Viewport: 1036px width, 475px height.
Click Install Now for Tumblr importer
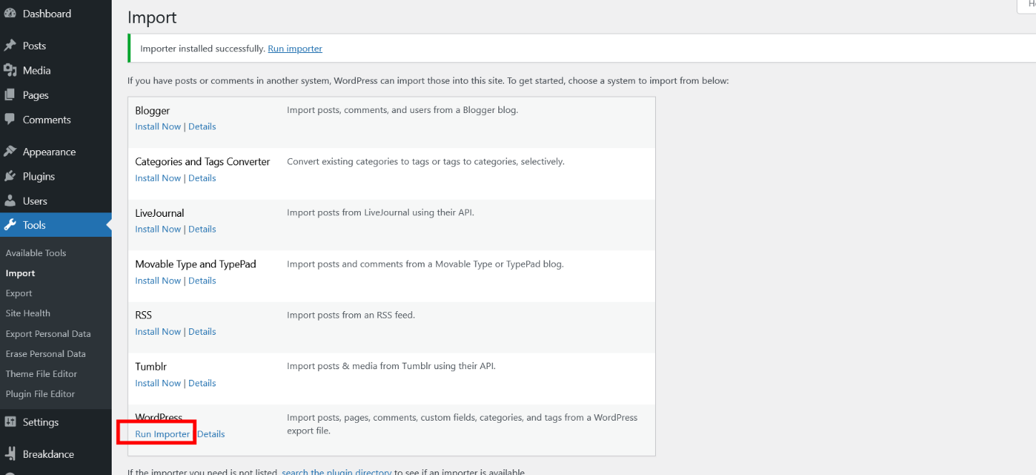click(158, 383)
